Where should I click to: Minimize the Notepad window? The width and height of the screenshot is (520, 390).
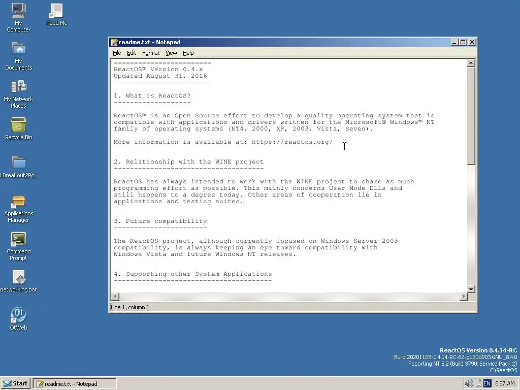point(454,42)
